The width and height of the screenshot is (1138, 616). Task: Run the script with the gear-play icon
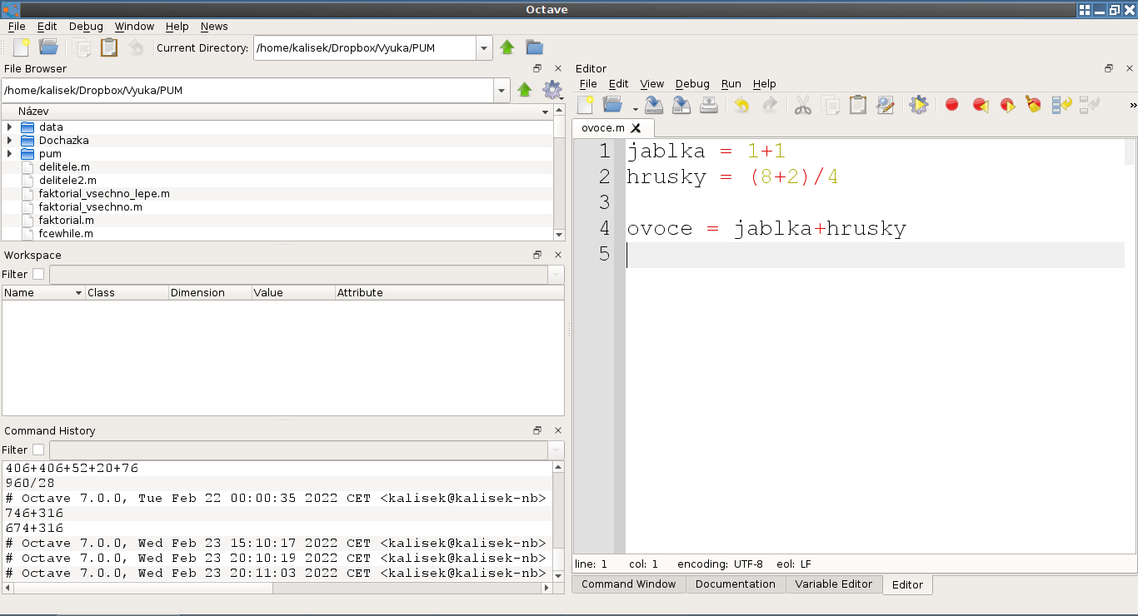pyautogui.click(x=918, y=105)
